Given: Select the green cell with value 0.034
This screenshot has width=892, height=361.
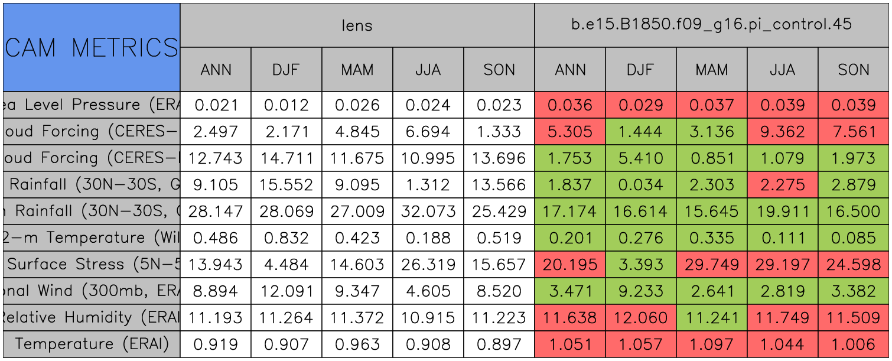Looking at the screenshot, I should 640,184.
